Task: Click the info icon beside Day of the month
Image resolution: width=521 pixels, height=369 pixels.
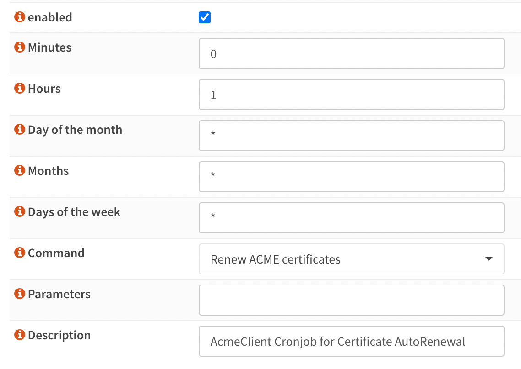Action: [19, 129]
